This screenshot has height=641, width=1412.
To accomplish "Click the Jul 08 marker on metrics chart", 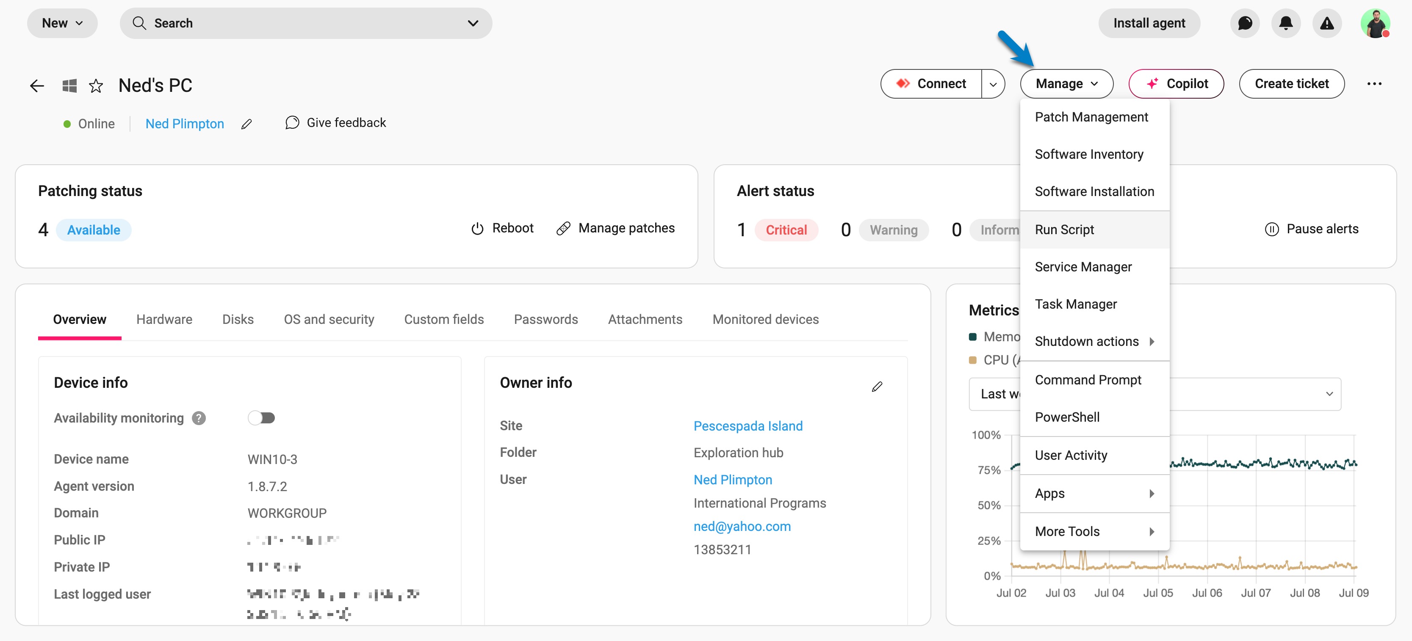I will 1304,593.
